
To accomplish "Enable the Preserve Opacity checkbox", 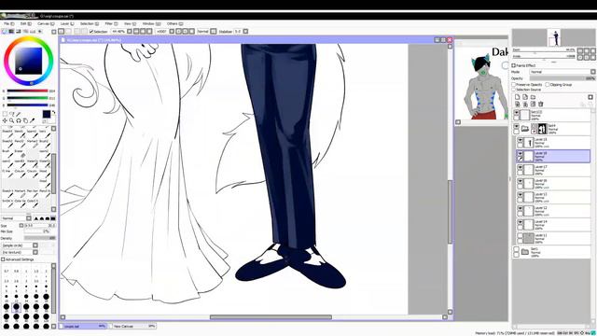I will tap(514, 84).
